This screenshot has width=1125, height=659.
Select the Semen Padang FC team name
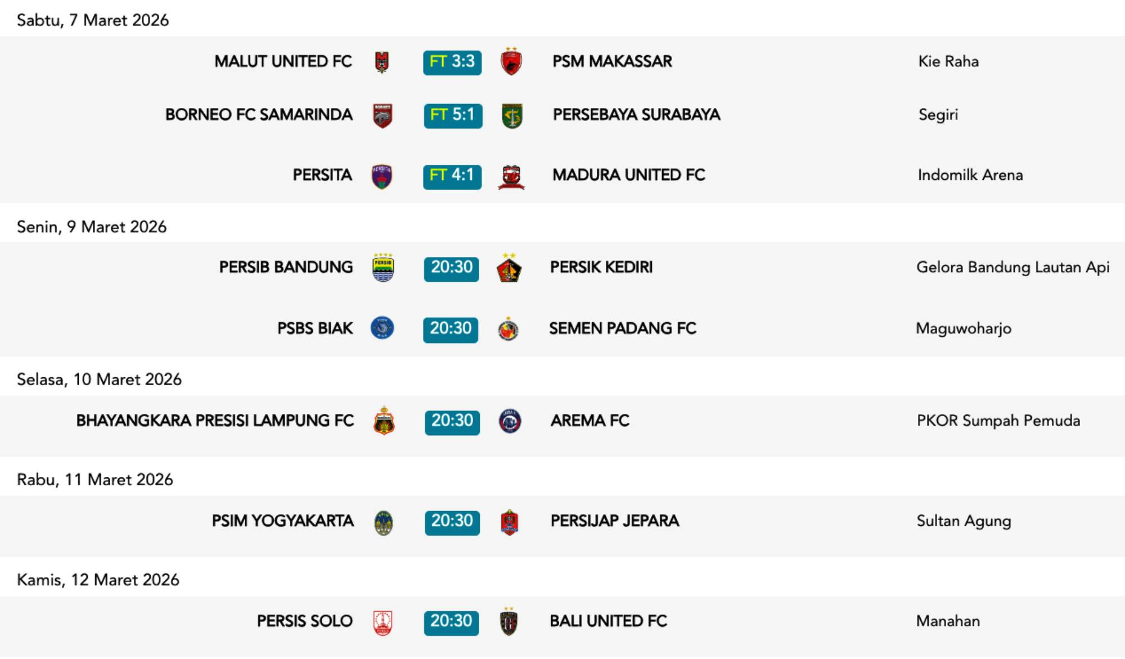pyautogui.click(x=623, y=328)
